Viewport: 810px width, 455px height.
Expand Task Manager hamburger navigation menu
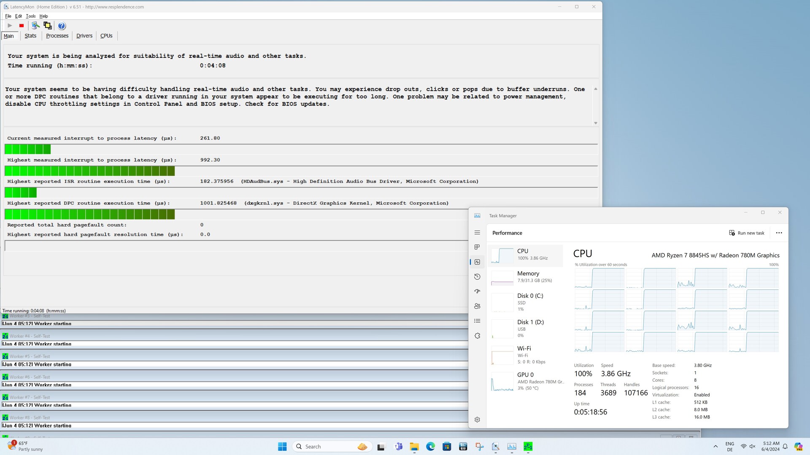477,233
